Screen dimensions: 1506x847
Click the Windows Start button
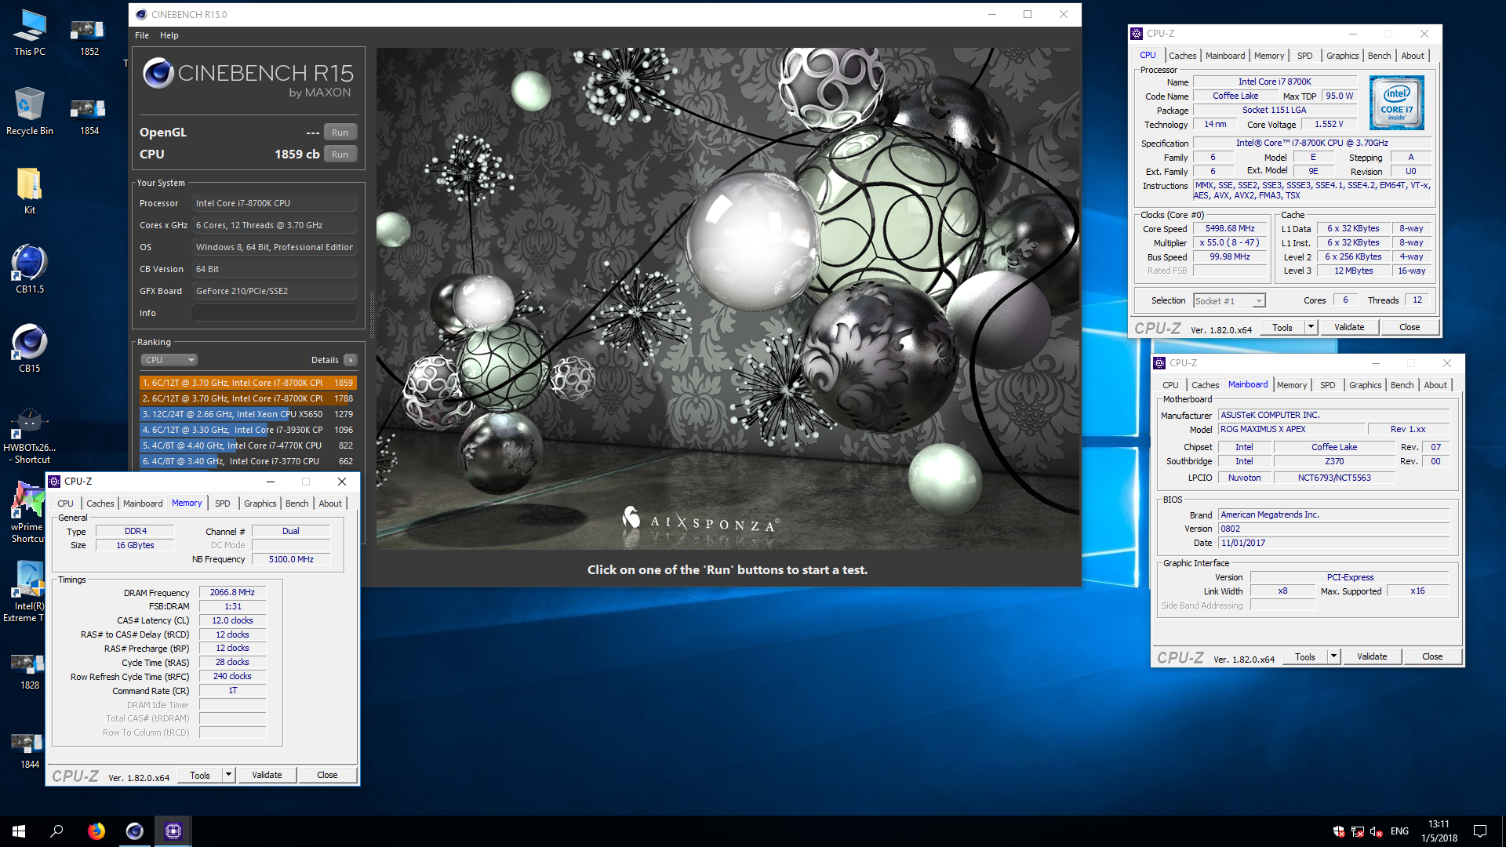click(x=19, y=831)
